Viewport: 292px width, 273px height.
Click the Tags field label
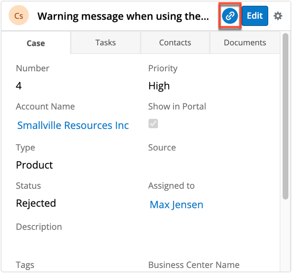pos(25,265)
